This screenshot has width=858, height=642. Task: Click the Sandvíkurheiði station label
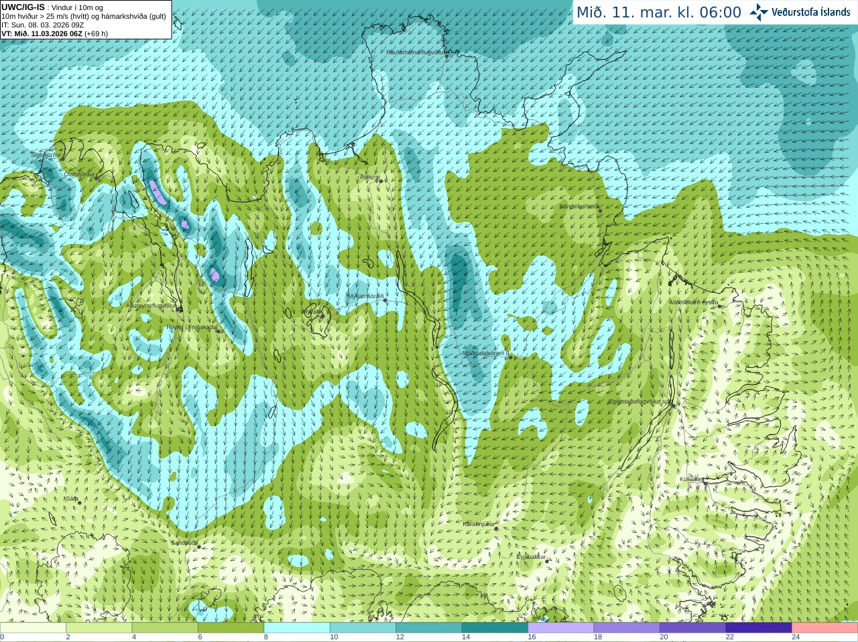point(579,206)
